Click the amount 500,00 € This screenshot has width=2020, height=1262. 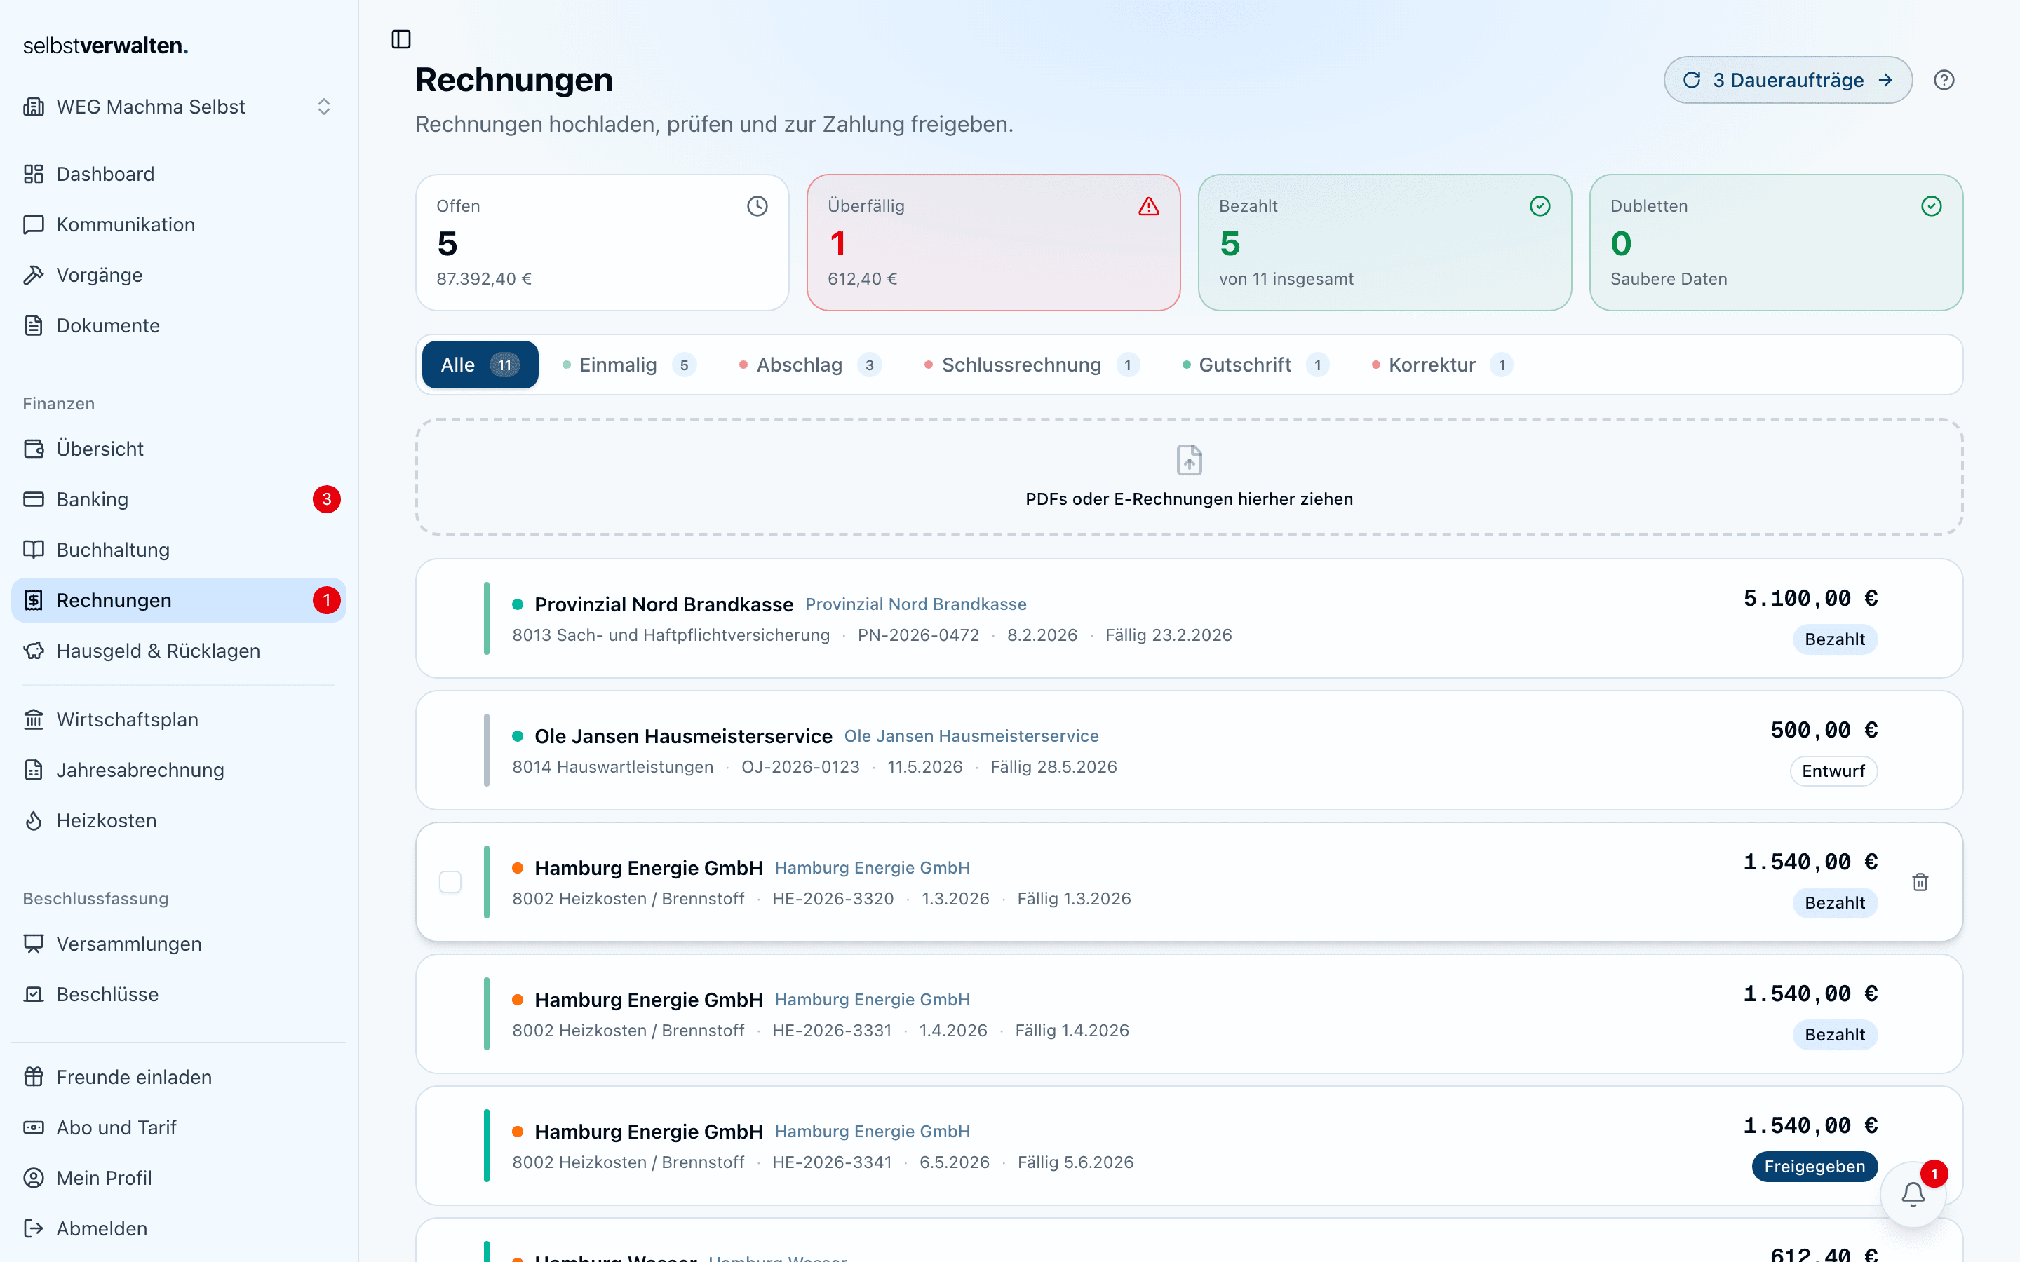coord(1824,731)
